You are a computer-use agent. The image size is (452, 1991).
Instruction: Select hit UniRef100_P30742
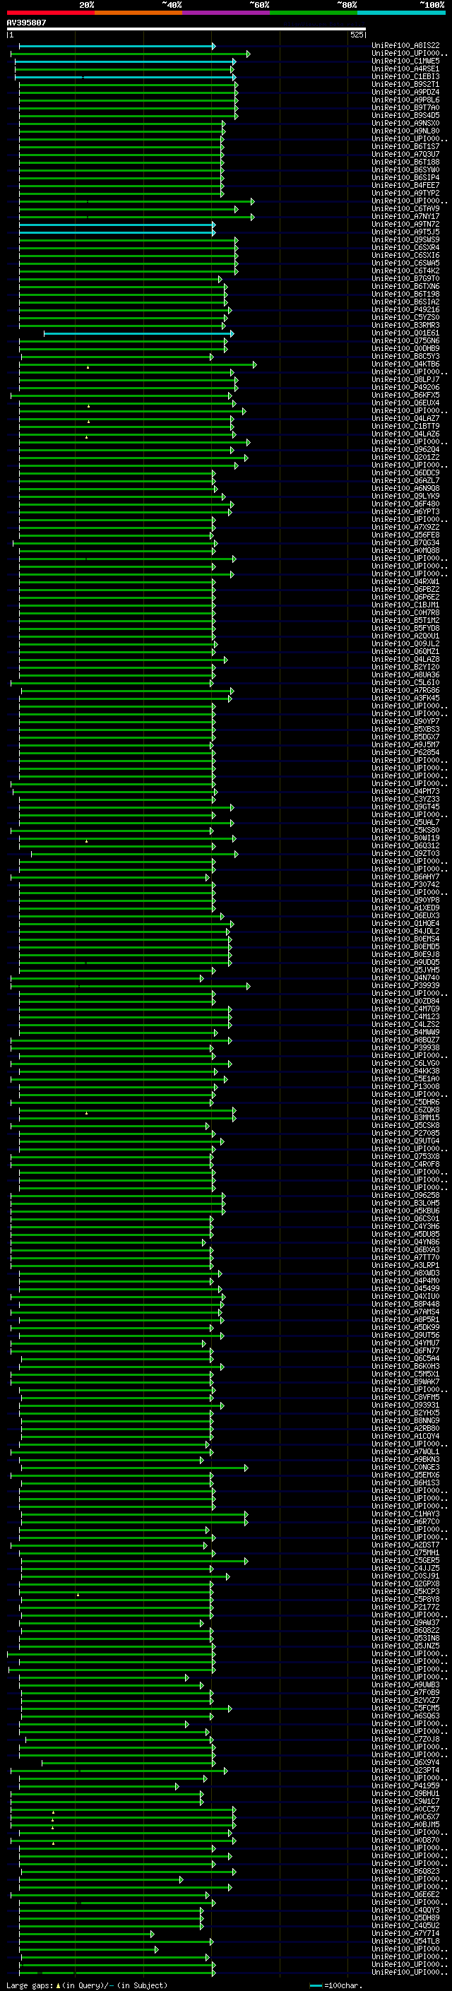405,885
